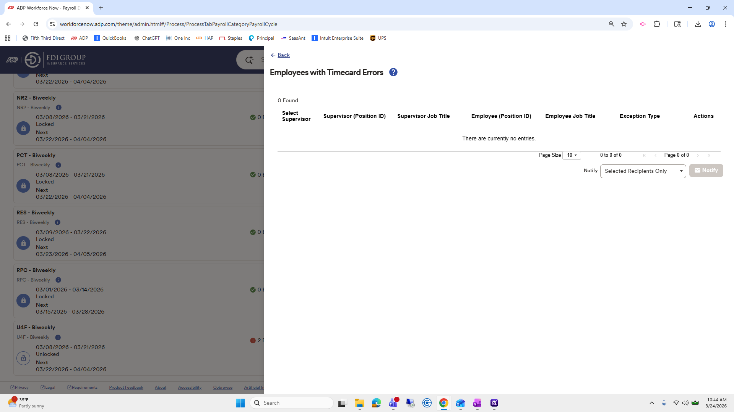Image resolution: width=734 pixels, height=412 pixels.
Task: Show hidden system tray icons chevron
Action: tap(652, 403)
